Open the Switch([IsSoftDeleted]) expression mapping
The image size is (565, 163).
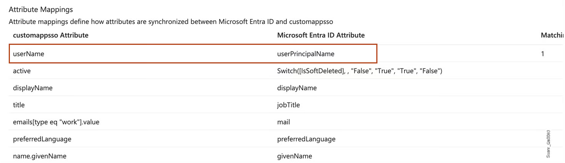(x=360, y=71)
